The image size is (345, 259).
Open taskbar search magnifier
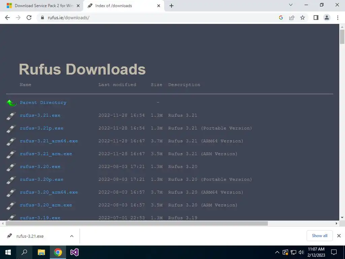pyautogui.click(x=24, y=252)
